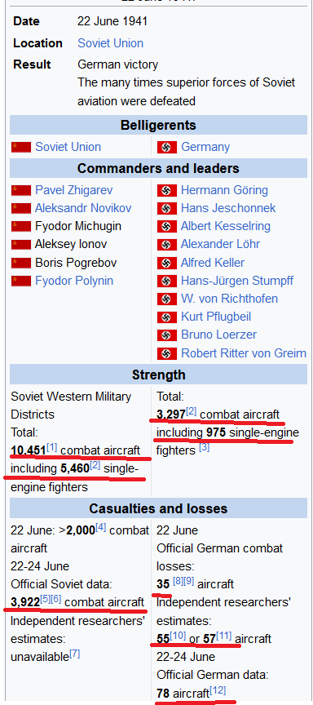Click citation [1] after 10,451

click(51, 447)
